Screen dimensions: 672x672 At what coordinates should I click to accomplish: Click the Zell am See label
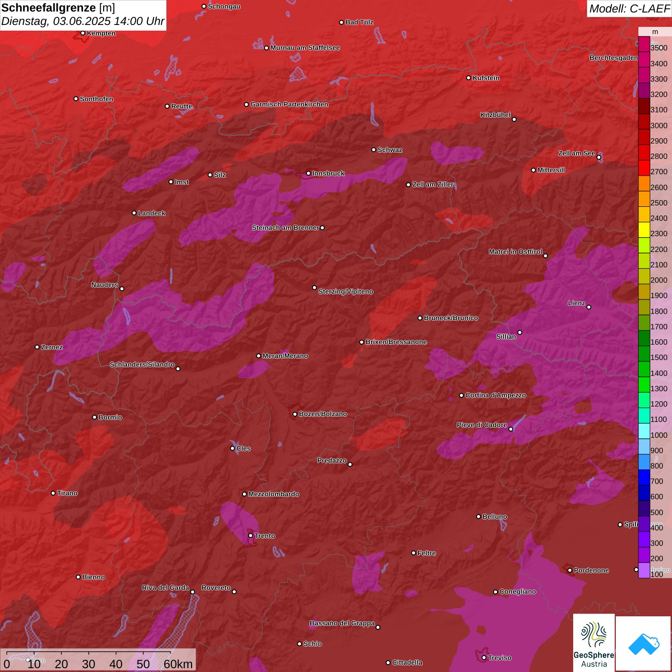(x=576, y=153)
